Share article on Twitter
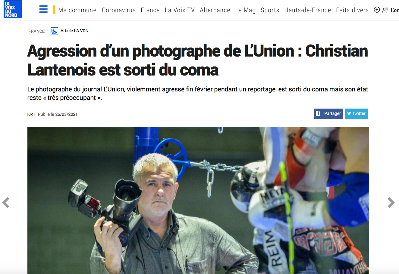Viewport: 399px width, 274px height. [x=356, y=114]
